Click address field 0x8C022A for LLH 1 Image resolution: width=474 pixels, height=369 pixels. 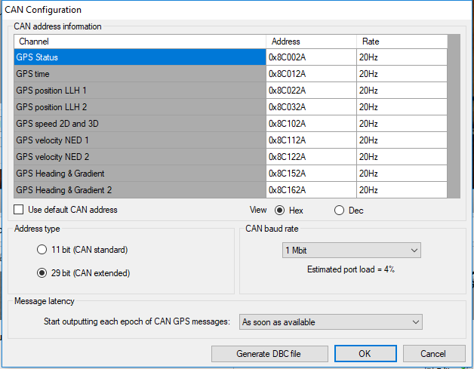click(310, 91)
